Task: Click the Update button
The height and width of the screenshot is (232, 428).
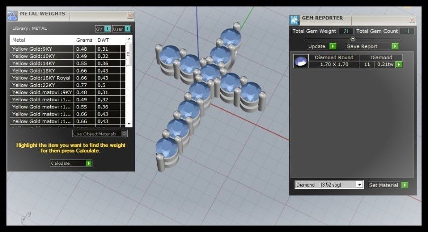Action: (x=321, y=46)
